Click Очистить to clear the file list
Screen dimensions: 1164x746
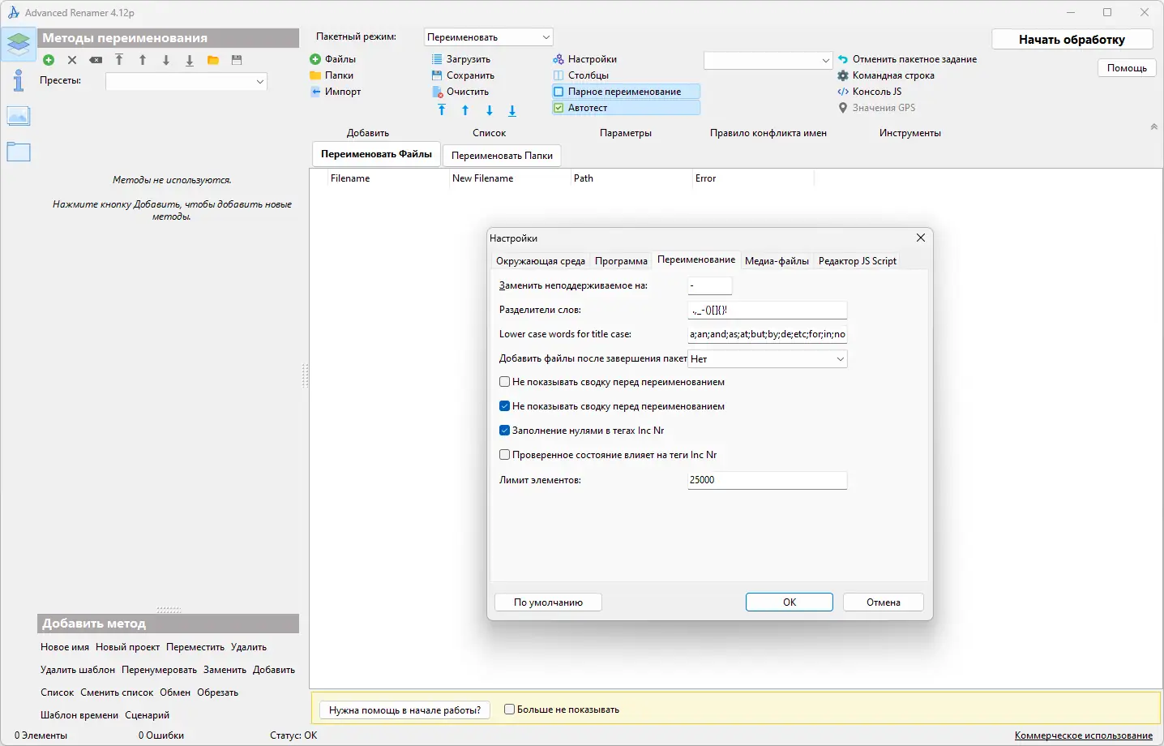pos(460,92)
